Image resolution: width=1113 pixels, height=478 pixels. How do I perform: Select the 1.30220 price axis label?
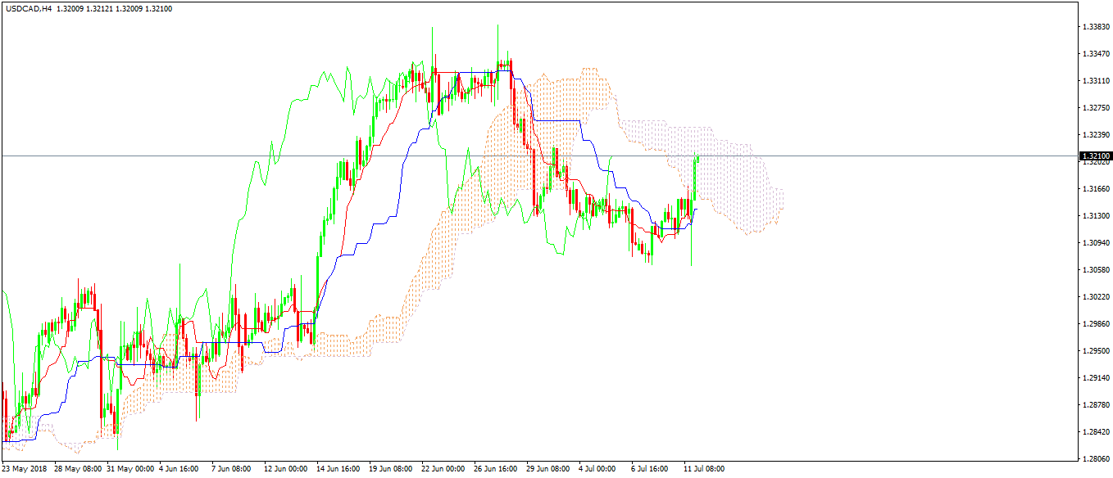(1095, 297)
